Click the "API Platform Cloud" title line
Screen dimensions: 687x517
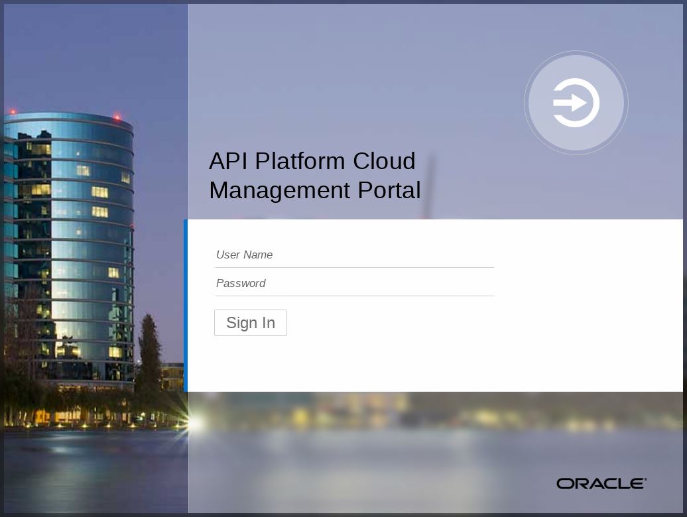[312, 161]
